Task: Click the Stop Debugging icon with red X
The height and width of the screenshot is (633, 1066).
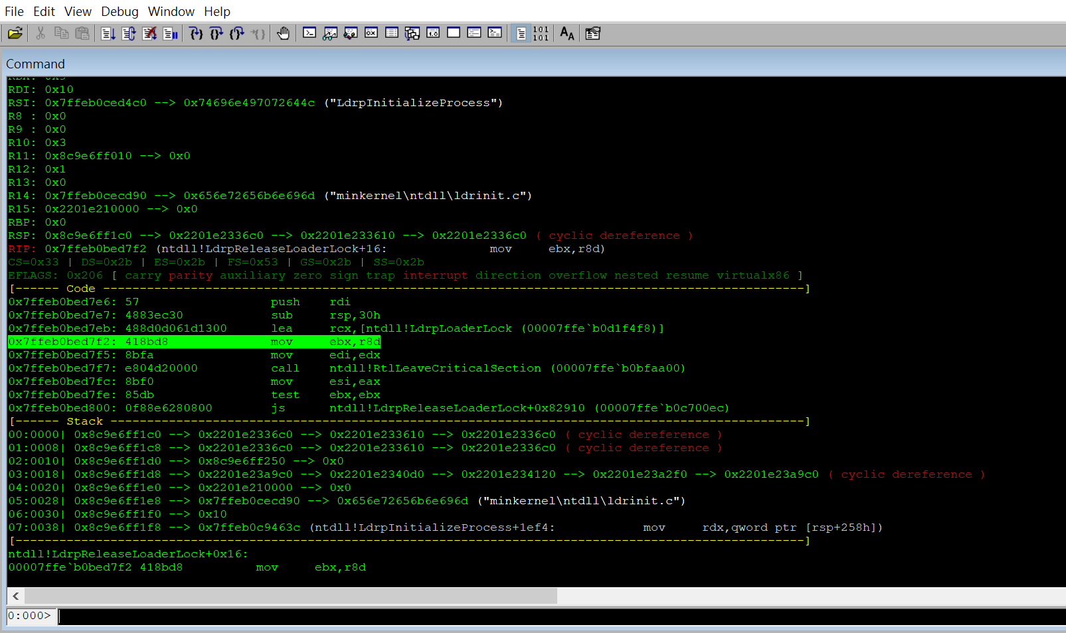Action: pos(149,33)
